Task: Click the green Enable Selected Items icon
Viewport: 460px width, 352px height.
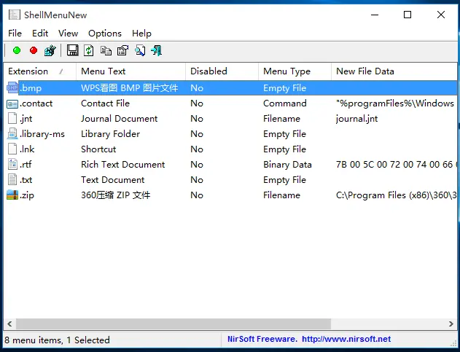Action: coord(17,50)
